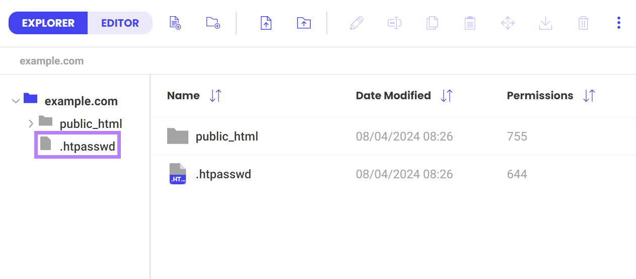Image resolution: width=636 pixels, height=279 pixels.
Task: Switch to the Explorer tab
Action: point(48,23)
